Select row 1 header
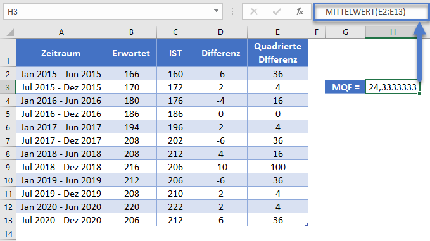The image size is (430, 241). [8, 53]
